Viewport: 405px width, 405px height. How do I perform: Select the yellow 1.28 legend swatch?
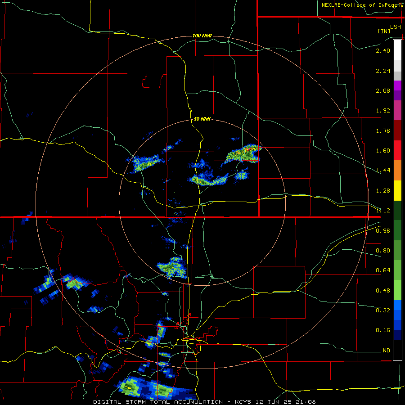pyautogui.click(x=397, y=190)
